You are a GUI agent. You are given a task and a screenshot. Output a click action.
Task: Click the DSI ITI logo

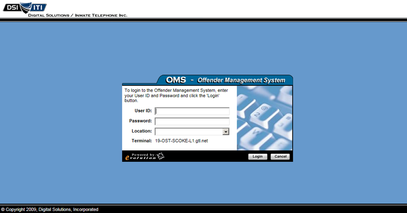25,7
